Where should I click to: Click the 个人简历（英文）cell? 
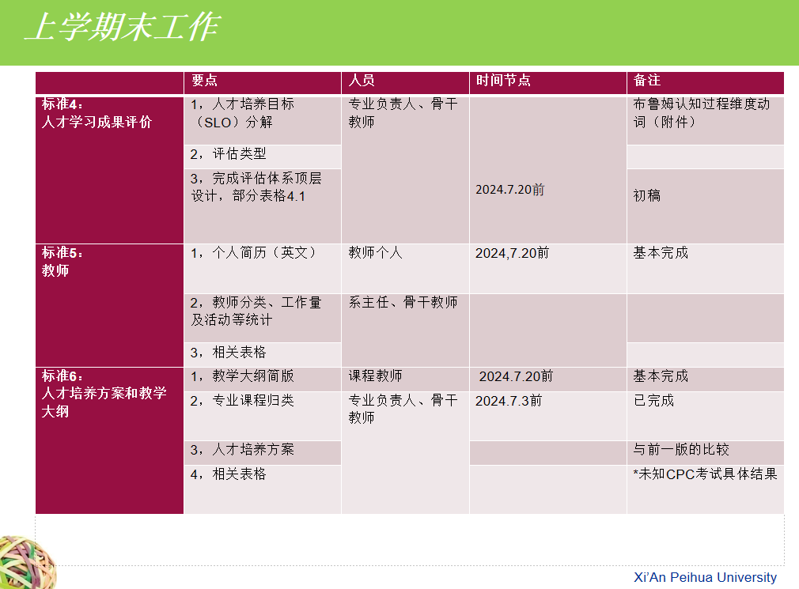pyautogui.click(x=262, y=268)
